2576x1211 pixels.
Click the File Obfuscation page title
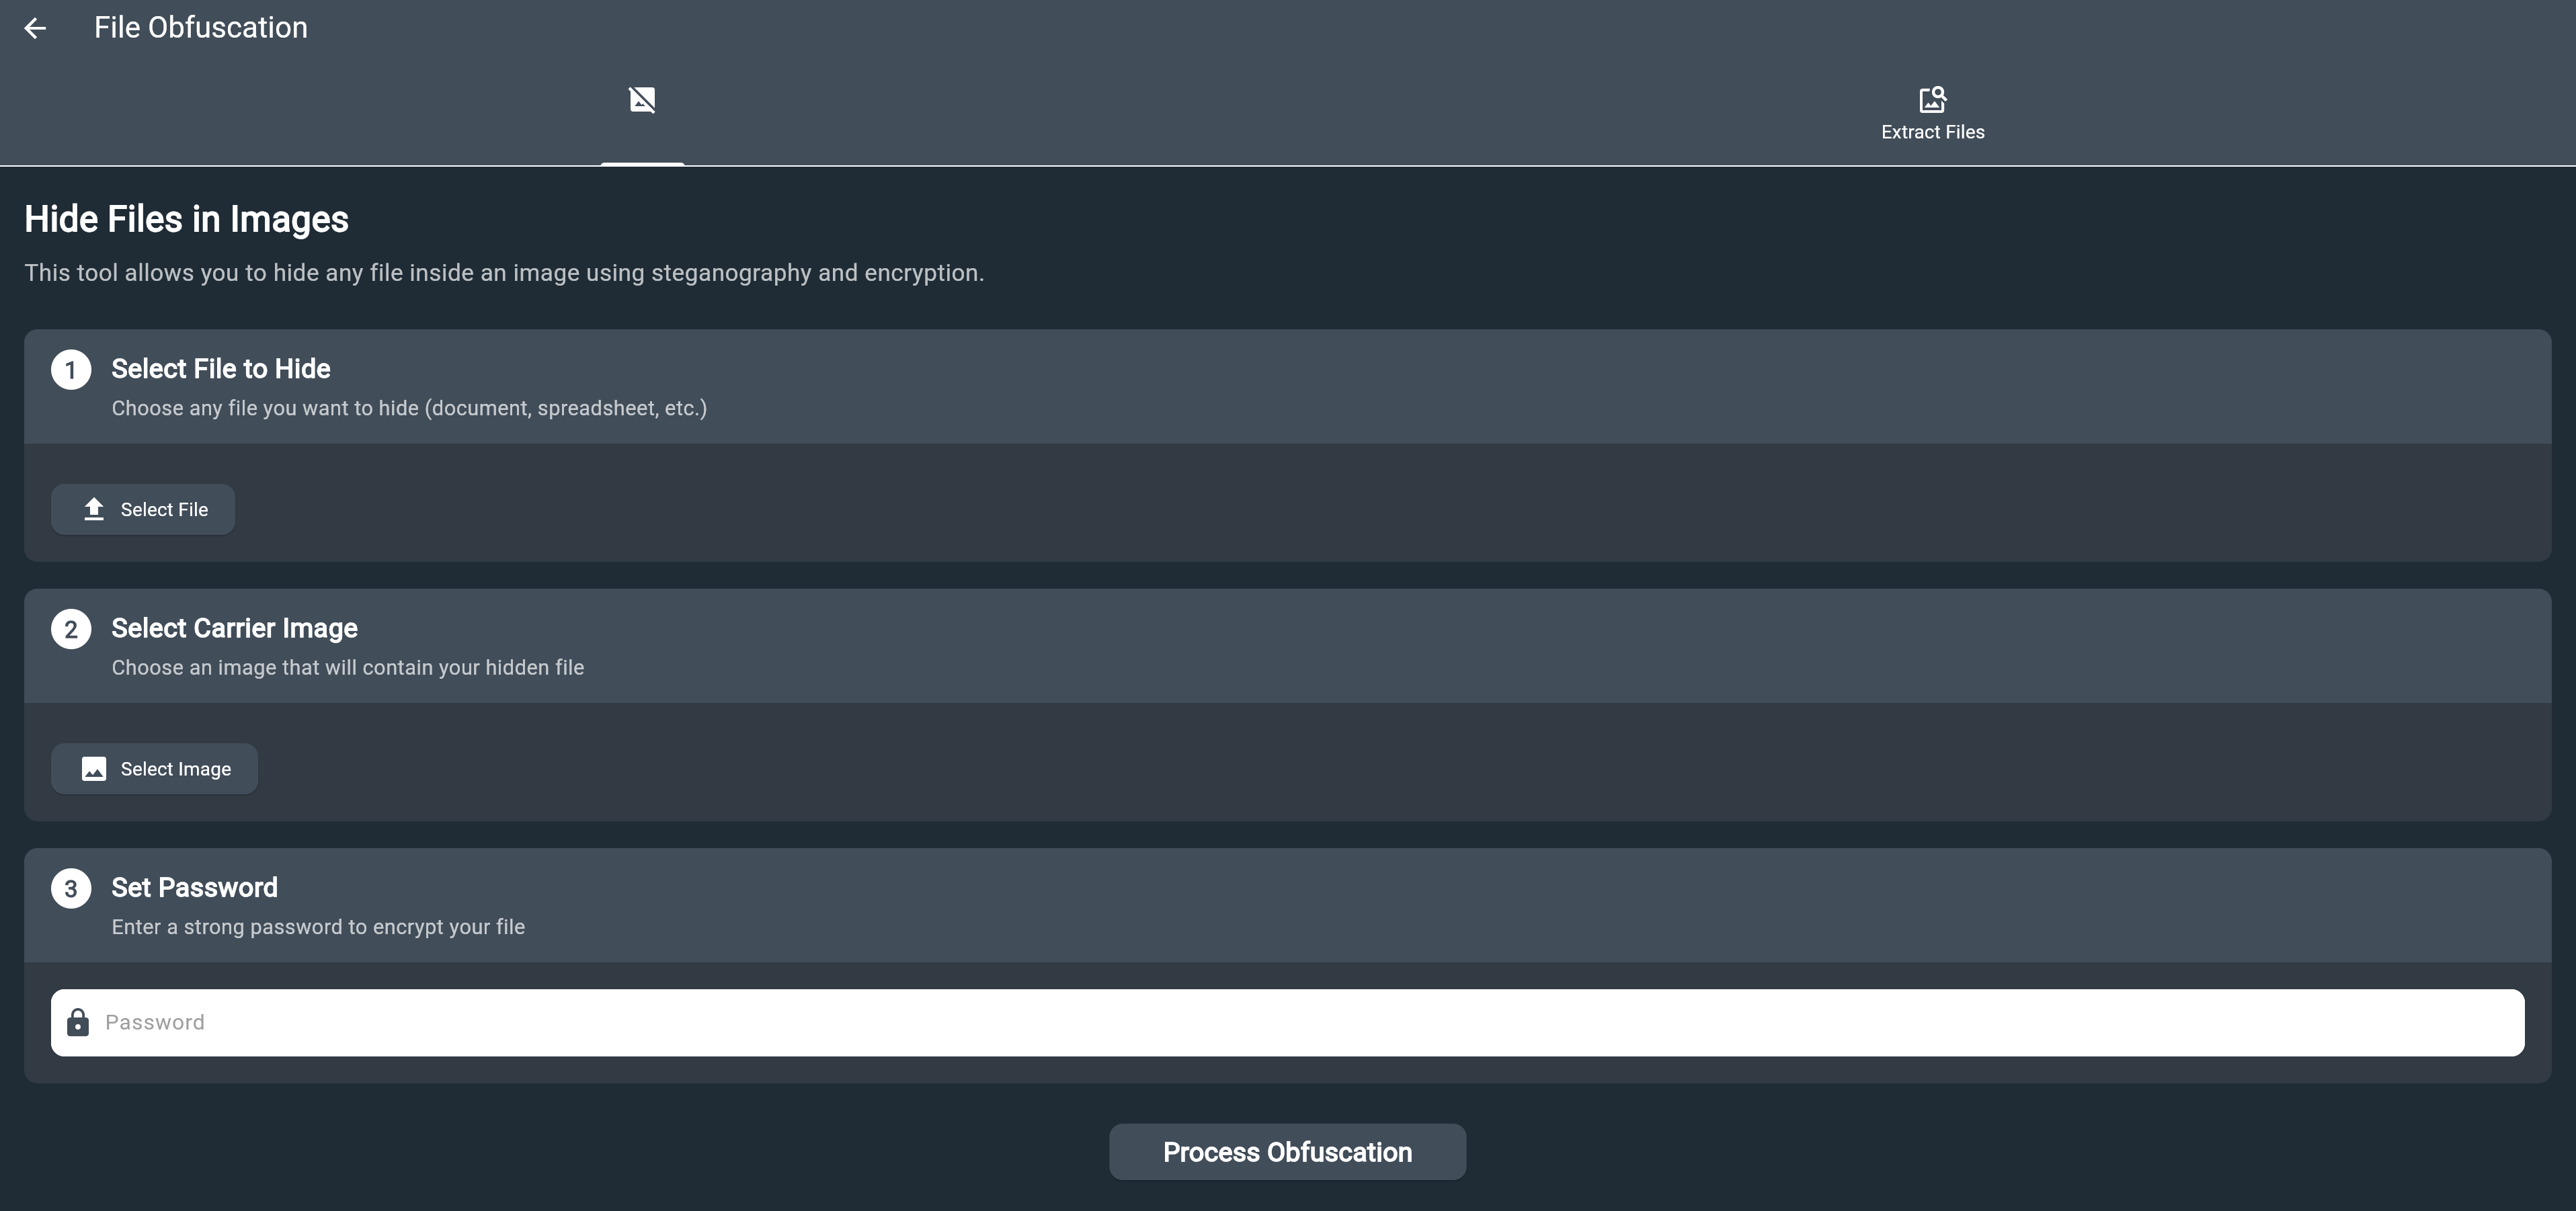(x=201, y=28)
